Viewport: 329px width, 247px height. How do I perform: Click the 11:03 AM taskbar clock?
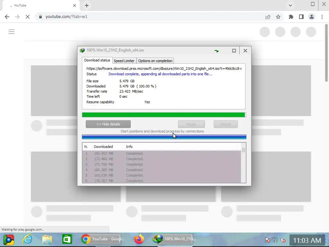click(307, 240)
